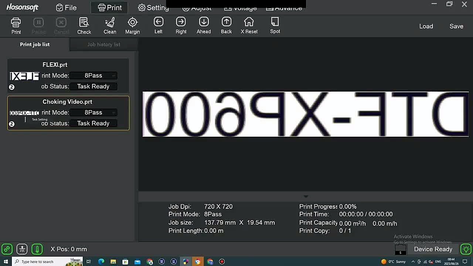This screenshot has width=473, height=266.
Task: Open Print Mode dropdown for FLEXI.prt
Action: [x=93, y=75]
